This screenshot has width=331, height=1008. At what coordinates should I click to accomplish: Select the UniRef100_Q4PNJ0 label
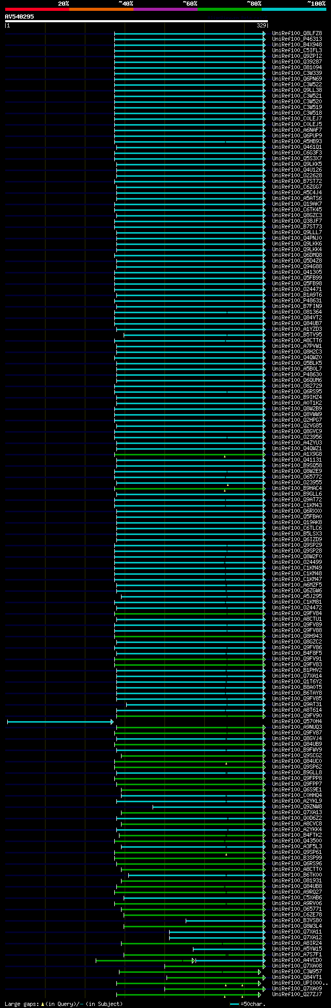297,238
